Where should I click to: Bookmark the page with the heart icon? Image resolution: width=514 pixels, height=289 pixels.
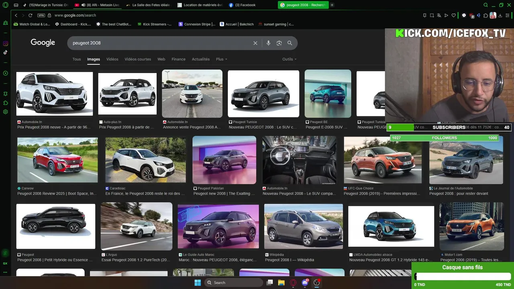[454, 15]
